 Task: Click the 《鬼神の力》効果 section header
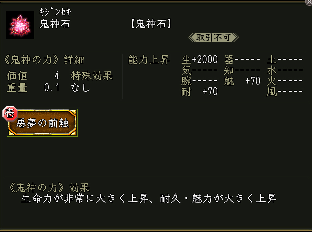coord(49,188)
